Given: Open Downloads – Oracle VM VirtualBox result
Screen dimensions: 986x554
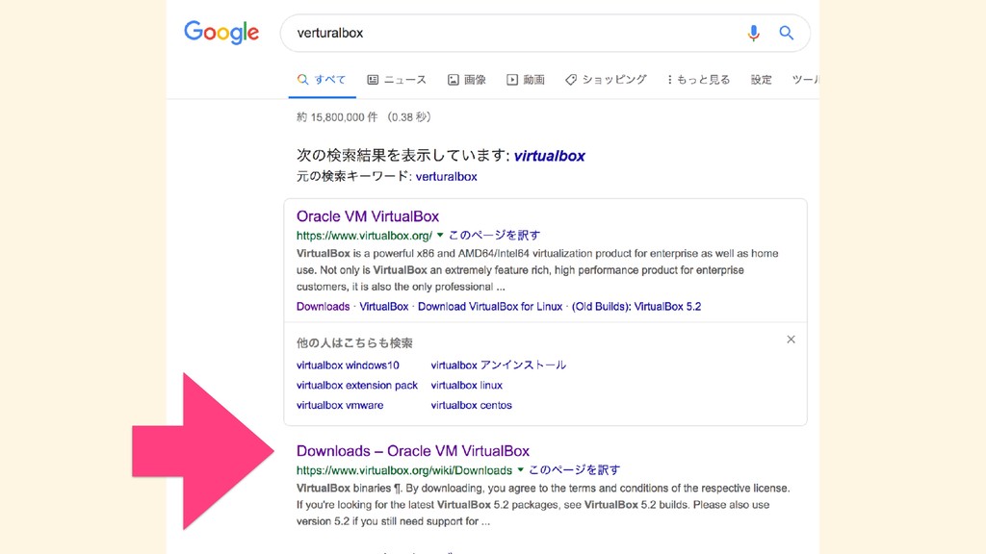Looking at the screenshot, I should click(x=412, y=451).
